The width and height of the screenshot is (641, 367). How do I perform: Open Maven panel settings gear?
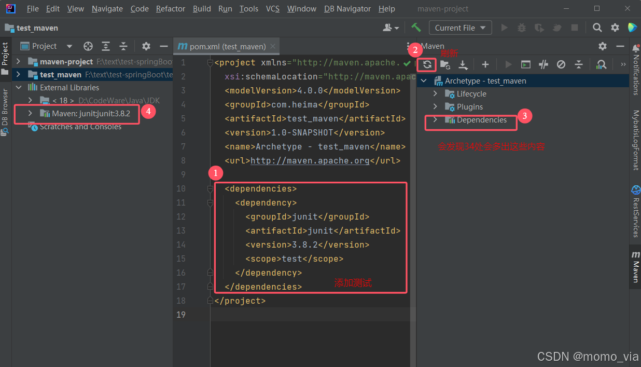pos(603,46)
